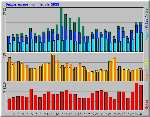Click day 18 on the x-axis
The height and width of the screenshot is (117, 150).
tap(83, 114)
